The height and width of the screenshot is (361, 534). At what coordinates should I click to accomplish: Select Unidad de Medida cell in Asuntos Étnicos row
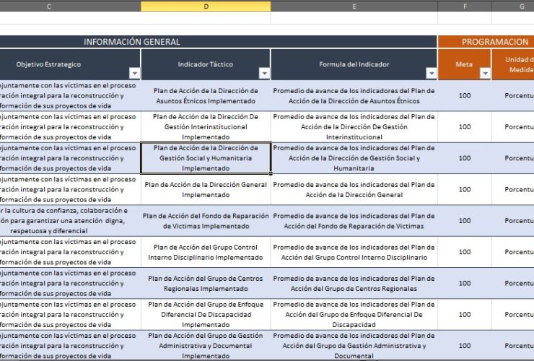[513, 96]
